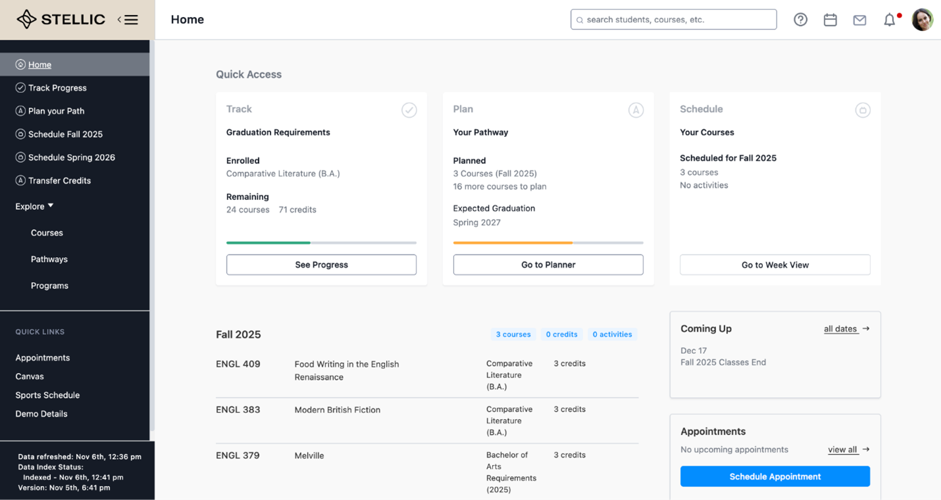Open the calendar icon in header
The height and width of the screenshot is (500, 941).
[830, 20]
